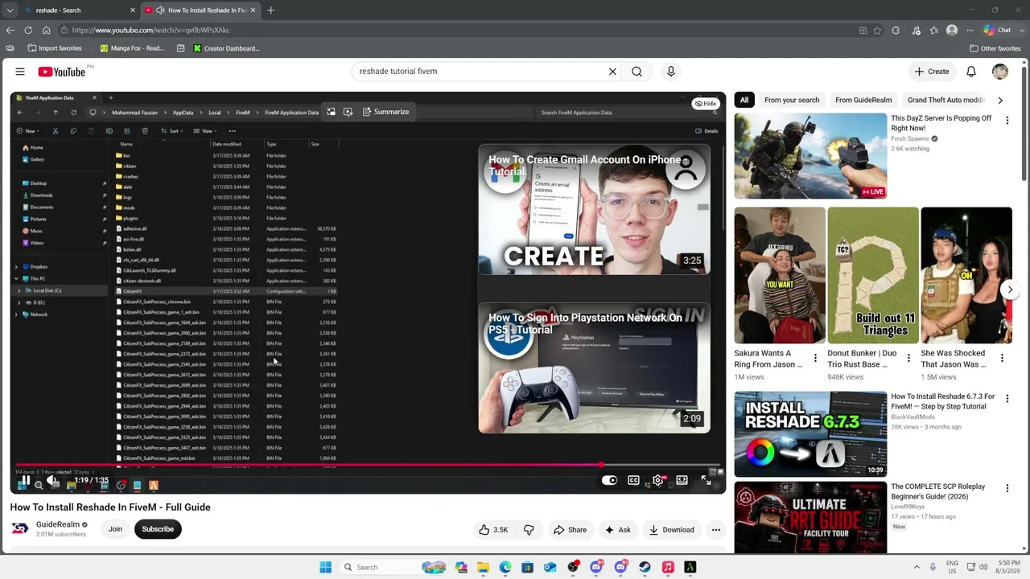Viewport: 1030px width, 579px height.
Task: Click the Create button
Action: (931, 72)
